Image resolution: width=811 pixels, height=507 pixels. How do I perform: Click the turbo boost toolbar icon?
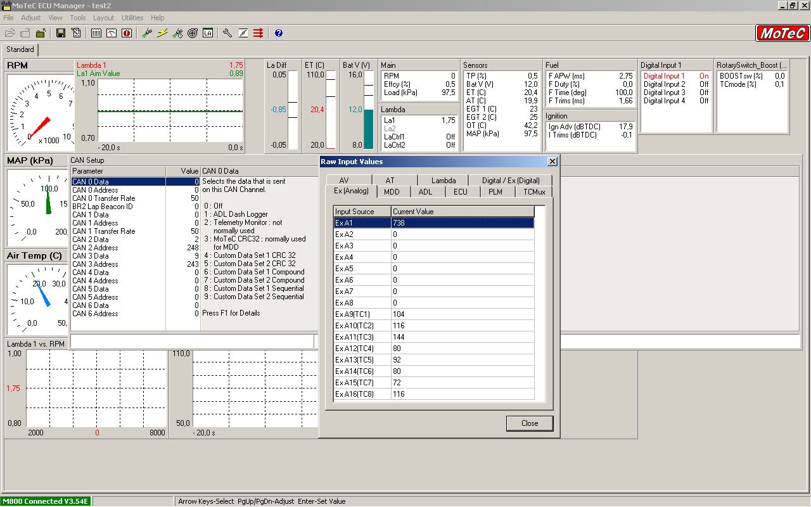(x=193, y=33)
